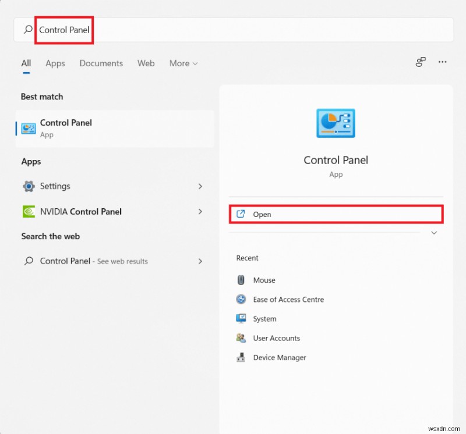Click the Settings gear icon

coord(28,186)
